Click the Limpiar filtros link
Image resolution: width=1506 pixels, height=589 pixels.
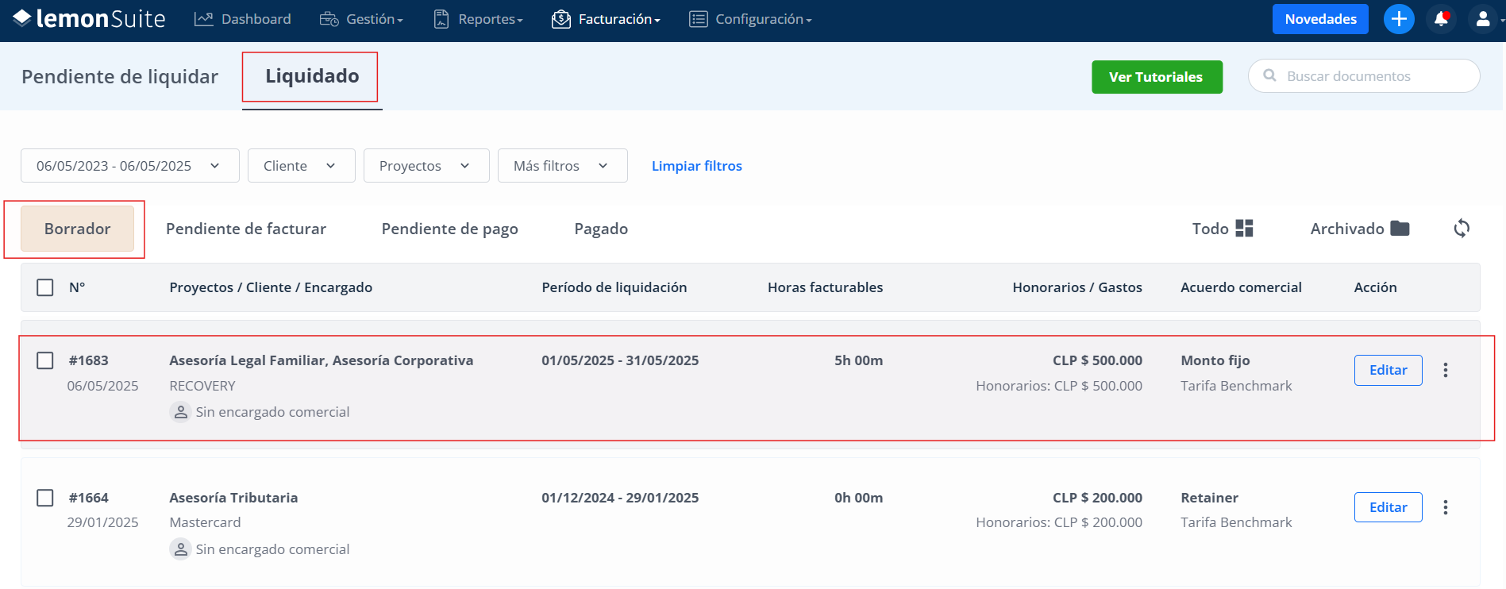(697, 166)
